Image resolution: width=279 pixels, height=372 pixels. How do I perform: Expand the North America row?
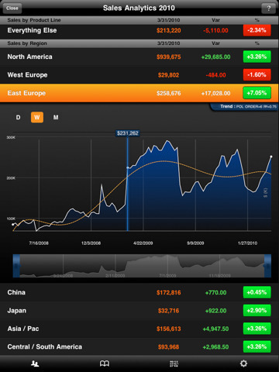pos(139,57)
